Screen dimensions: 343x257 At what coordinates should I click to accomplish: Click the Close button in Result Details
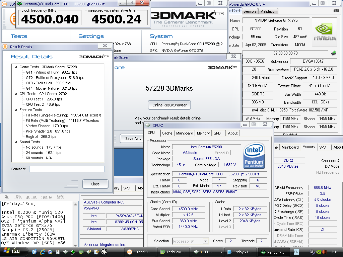[95, 184]
